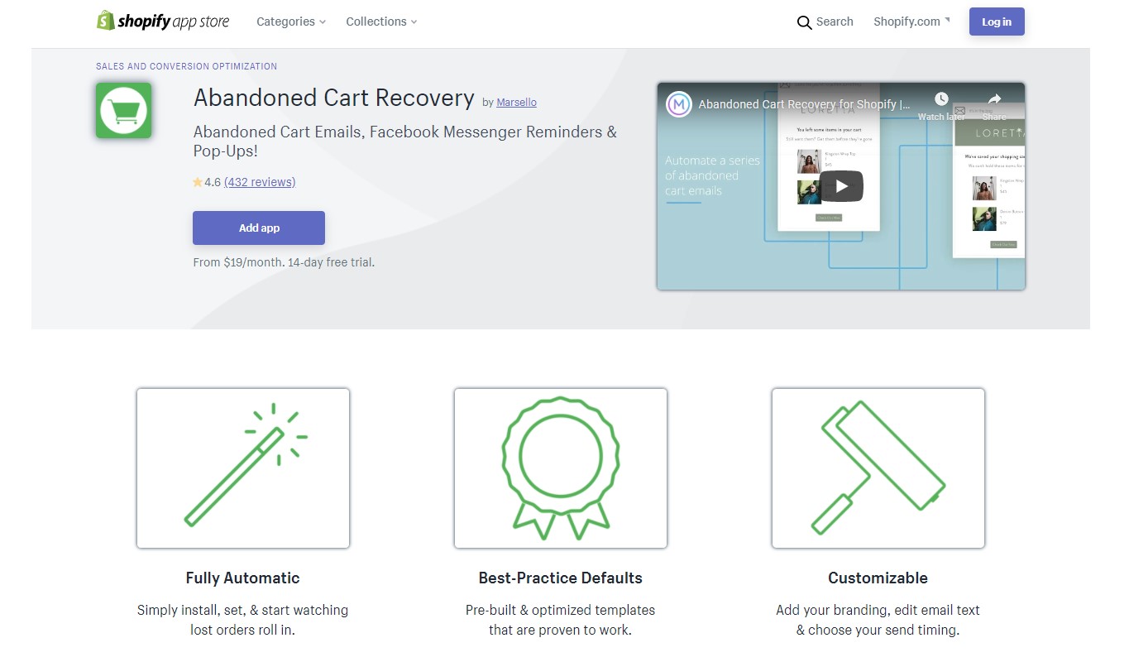Screen dimensions: 1129x657
Task: Click the Marsello channel avatar in video
Action: tap(679, 104)
